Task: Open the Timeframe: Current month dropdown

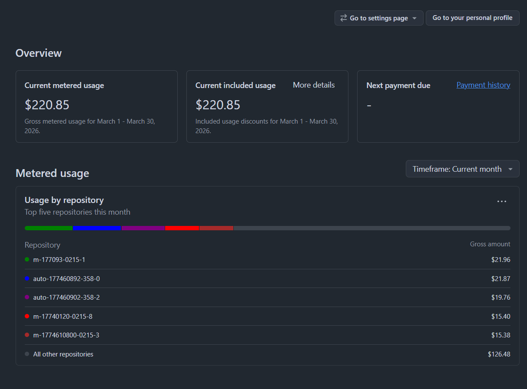Action: tap(462, 169)
